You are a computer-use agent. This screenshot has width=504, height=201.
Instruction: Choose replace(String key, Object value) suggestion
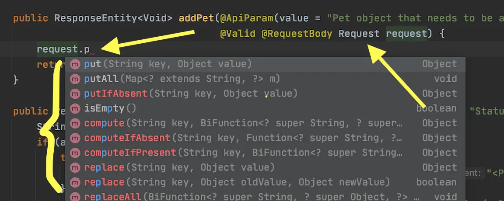[179, 168]
